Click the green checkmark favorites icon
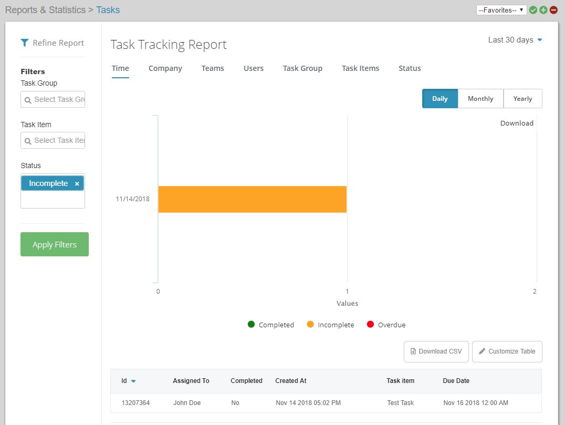Image resolution: width=565 pixels, height=425 pixels. coord(533,9)
